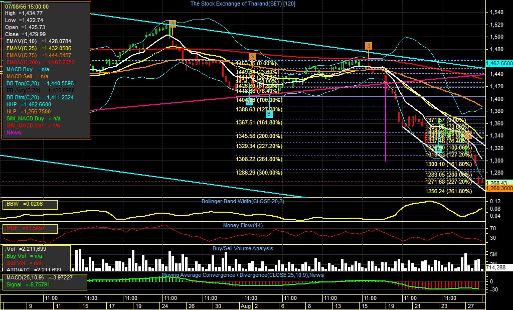Select the 1329.34 (227.20%) Fibonacci label

pos(259,146)
